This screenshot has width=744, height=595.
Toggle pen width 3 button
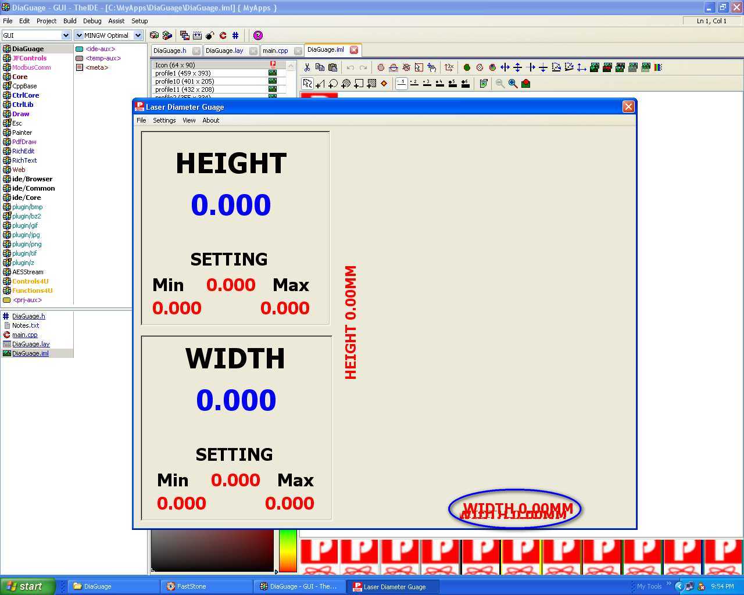pyautogui.click(x=427, y=84)
